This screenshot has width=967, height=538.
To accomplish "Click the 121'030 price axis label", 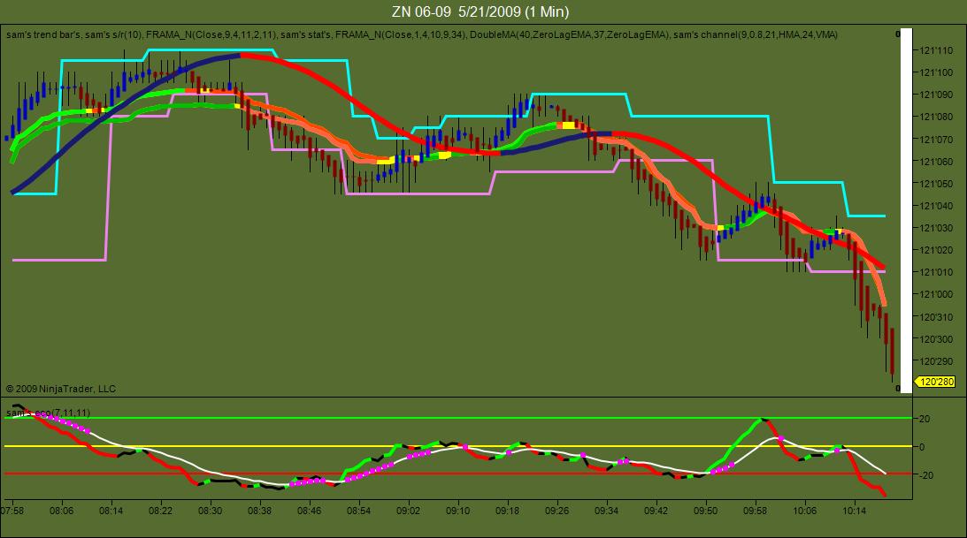I will point(935,229).
